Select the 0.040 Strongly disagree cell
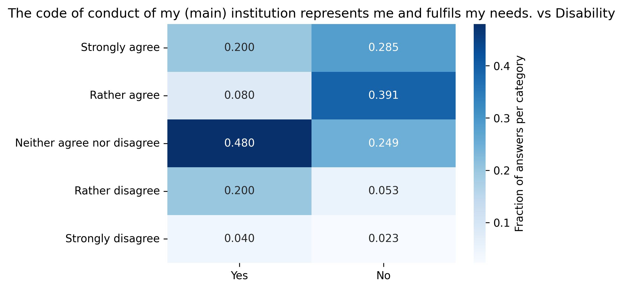 click(239, 239)
